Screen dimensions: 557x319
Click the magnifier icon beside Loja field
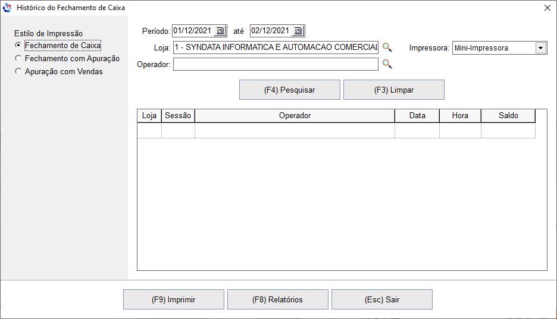pos(387,48)
